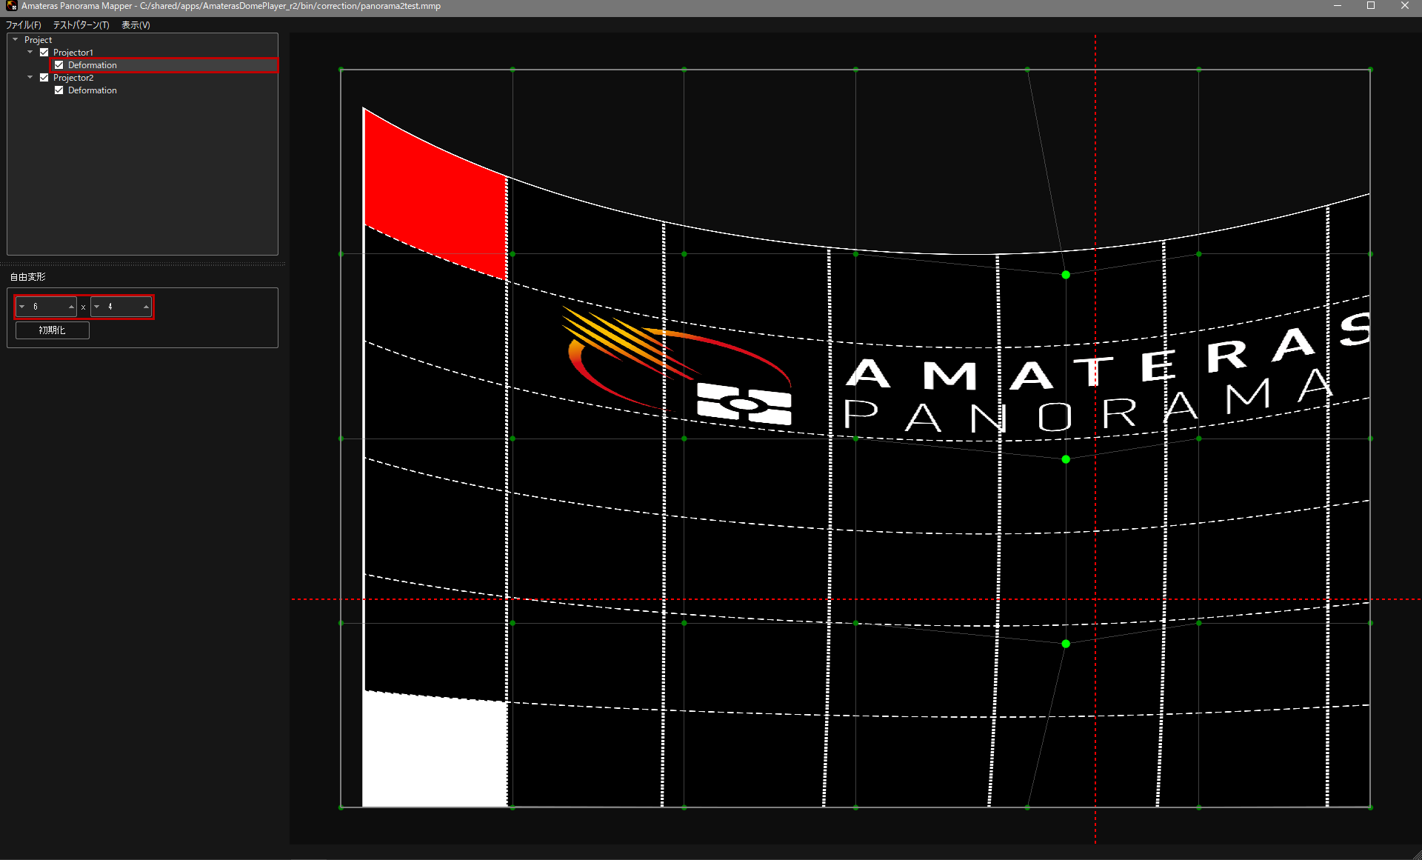Select the middle bright green control point

(1066, 459)
